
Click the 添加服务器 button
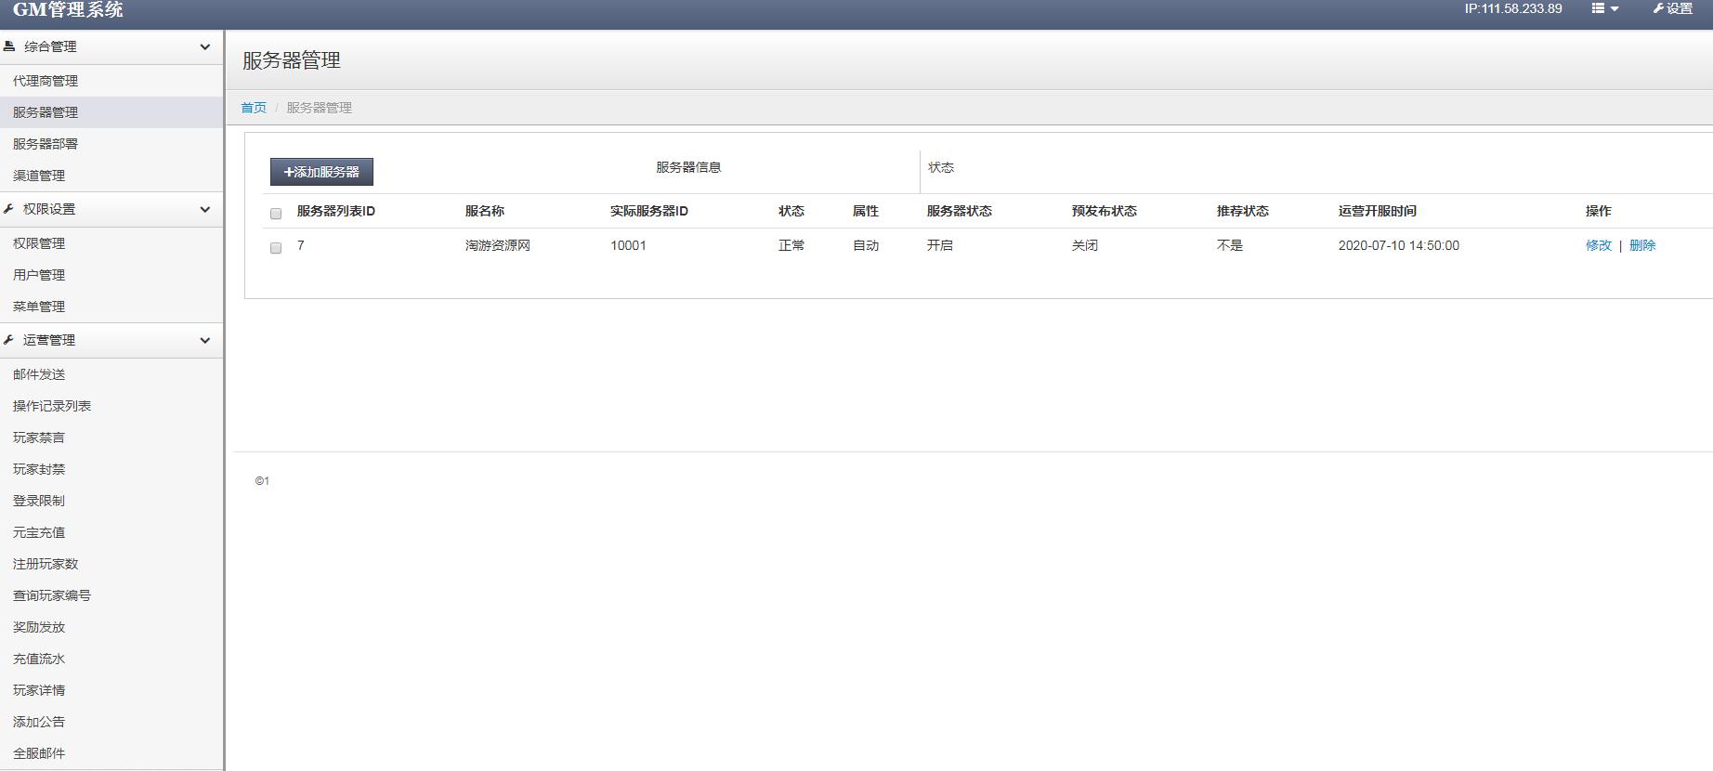point(321,172)
